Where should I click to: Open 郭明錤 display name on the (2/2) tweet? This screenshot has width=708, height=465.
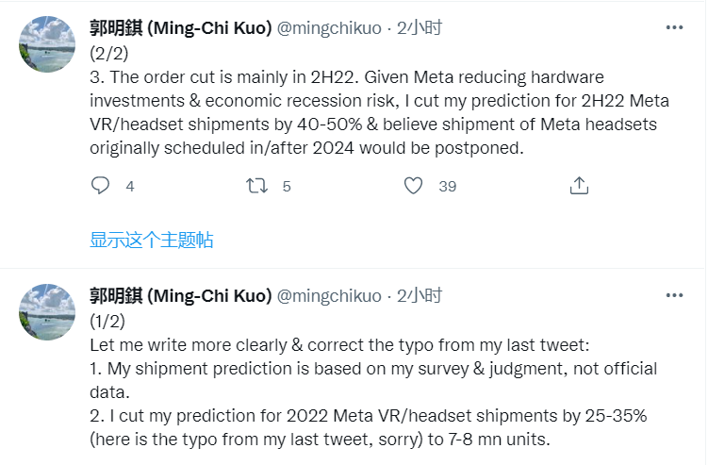(179, 28)
